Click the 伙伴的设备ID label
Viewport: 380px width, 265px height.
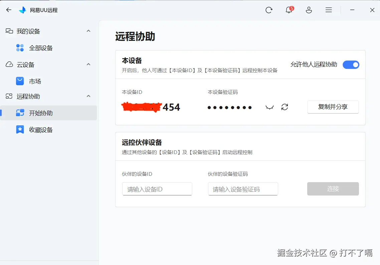[x=137, y=174]
